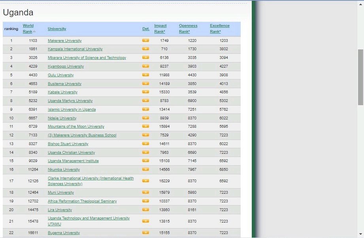Click the vertical scrollbar thumb
The width and height of the screenshot is (364, 238).
(x=361, y=77)
